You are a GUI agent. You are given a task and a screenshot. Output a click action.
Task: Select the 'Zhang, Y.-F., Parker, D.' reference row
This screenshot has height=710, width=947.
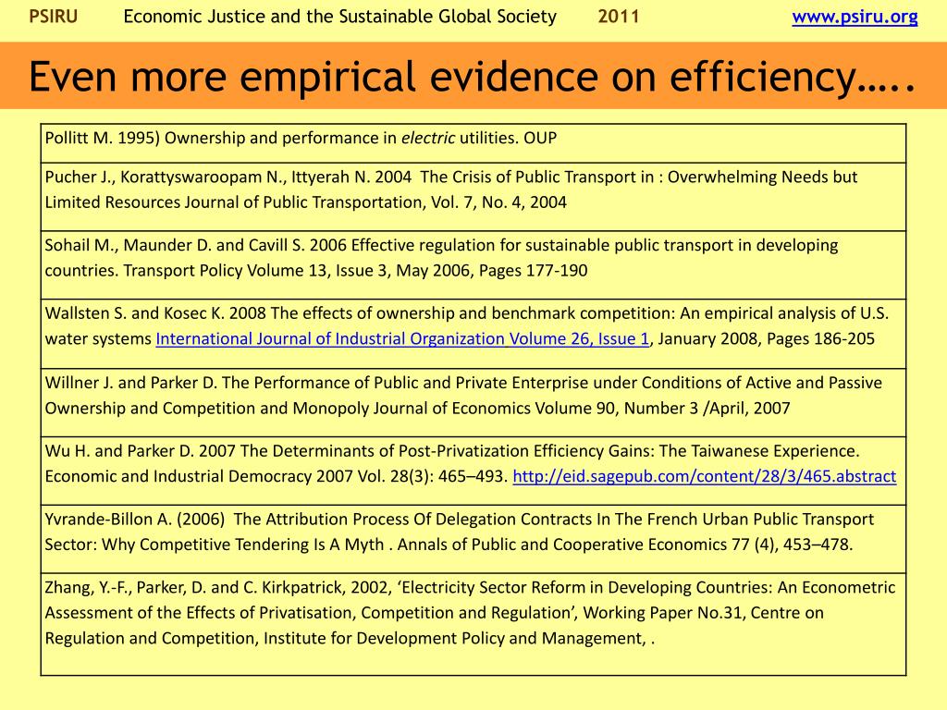473,624
